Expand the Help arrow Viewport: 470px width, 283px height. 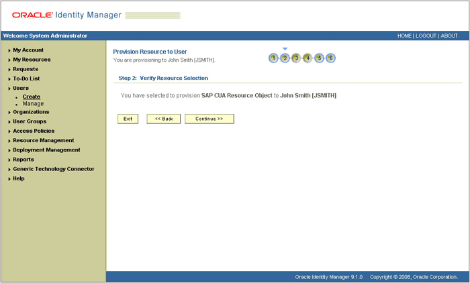click(9, 179)
